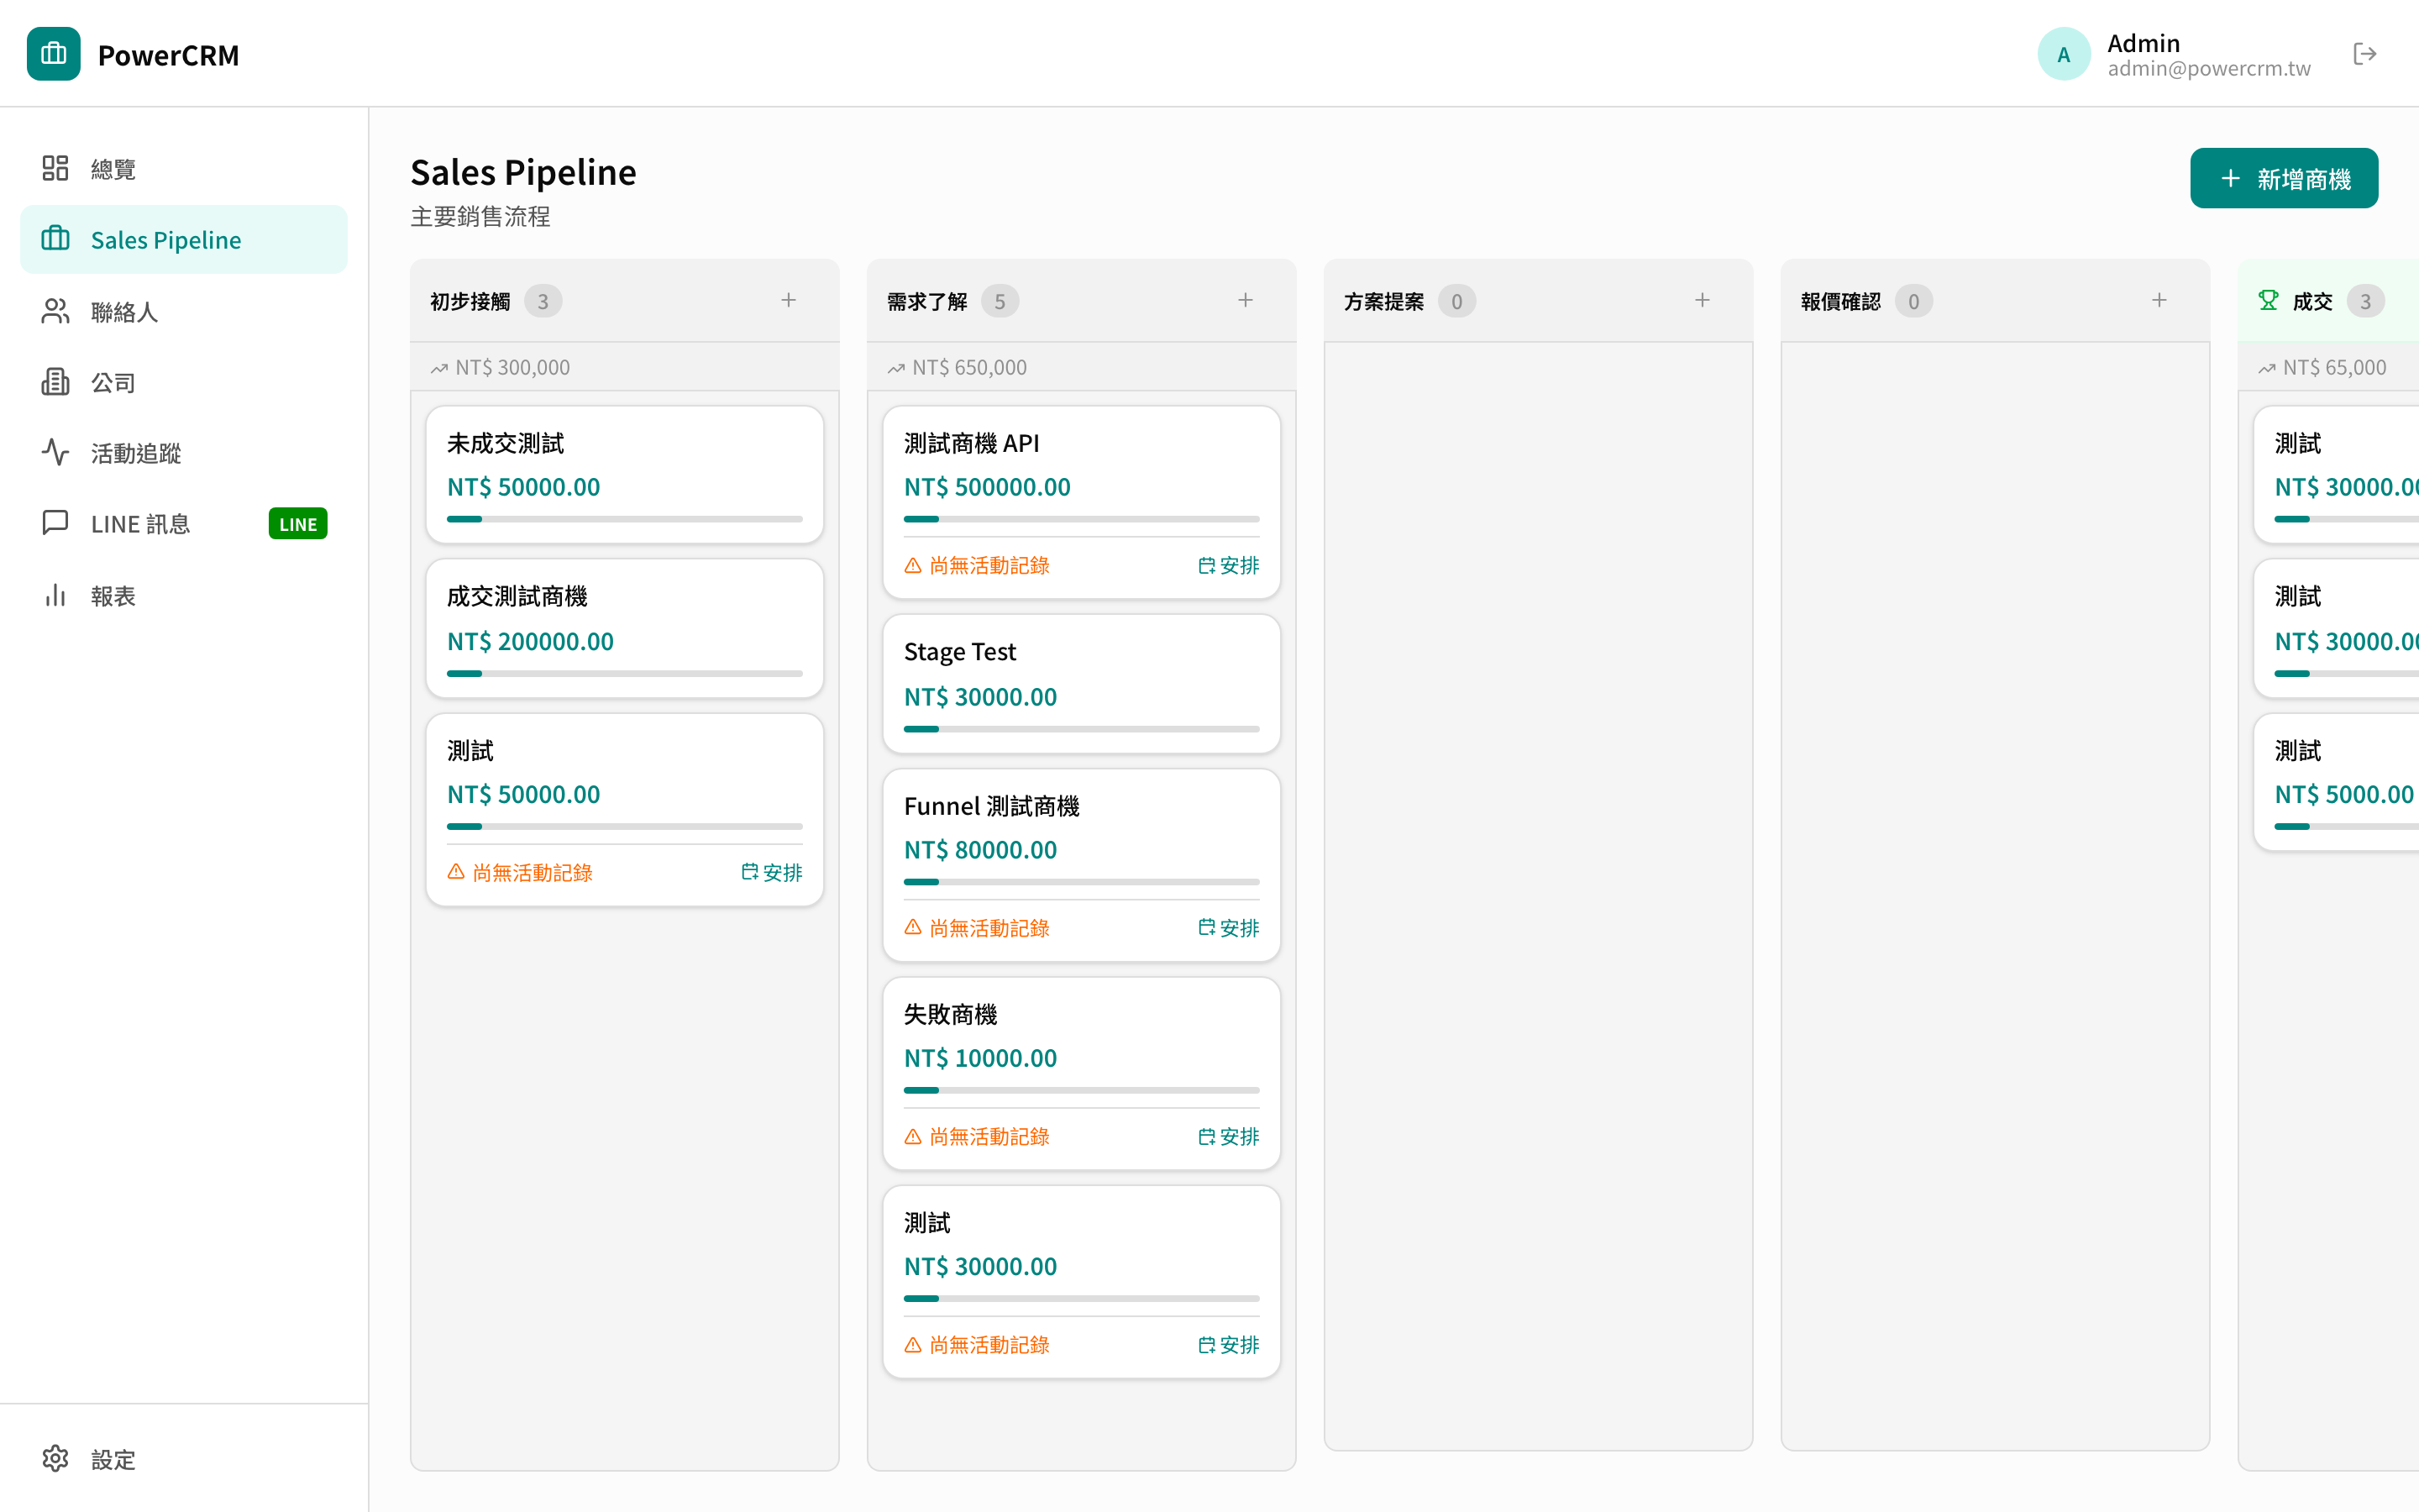Open the 報表 reports page

tap(113, 596)
